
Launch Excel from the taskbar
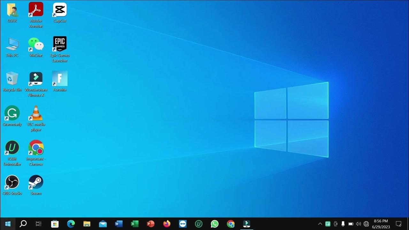pos(135,224)
